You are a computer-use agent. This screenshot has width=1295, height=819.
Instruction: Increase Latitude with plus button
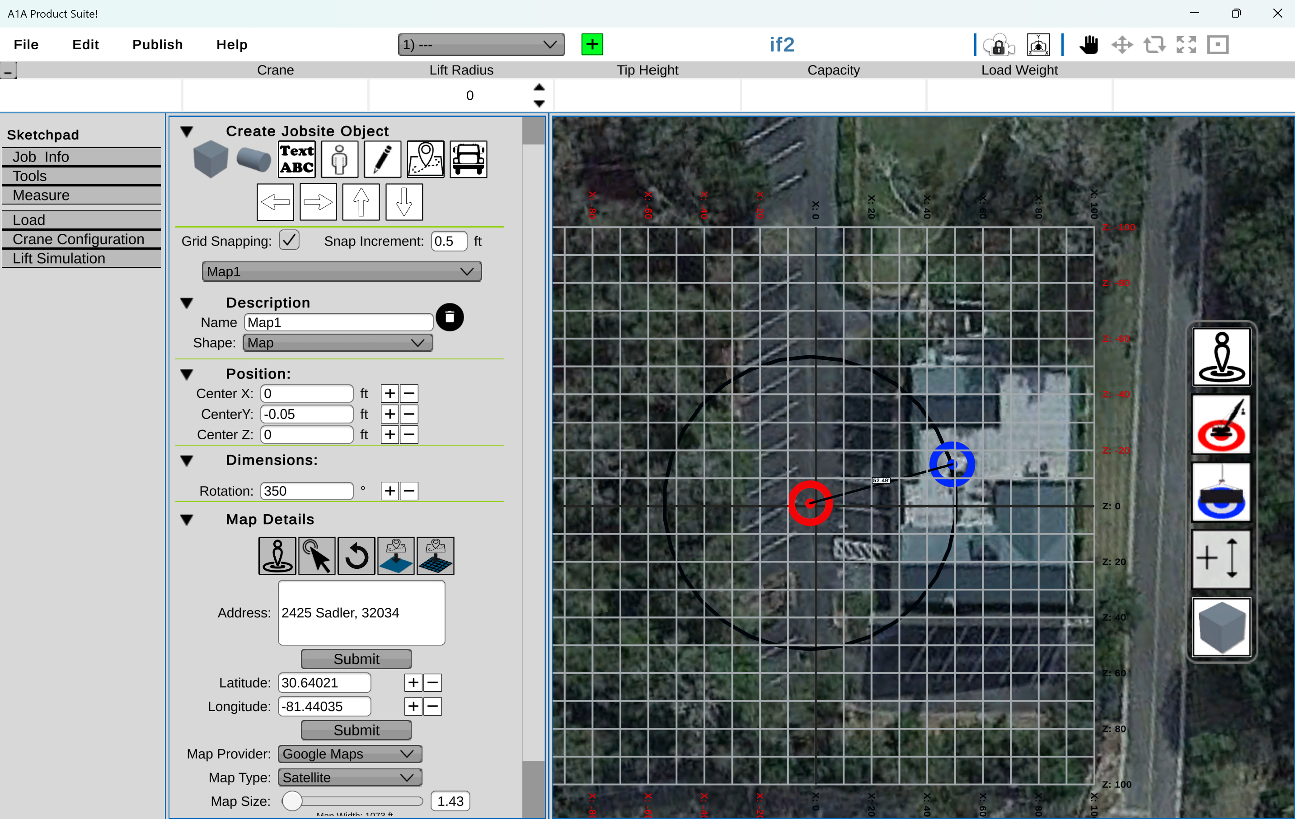coord(413,683)
